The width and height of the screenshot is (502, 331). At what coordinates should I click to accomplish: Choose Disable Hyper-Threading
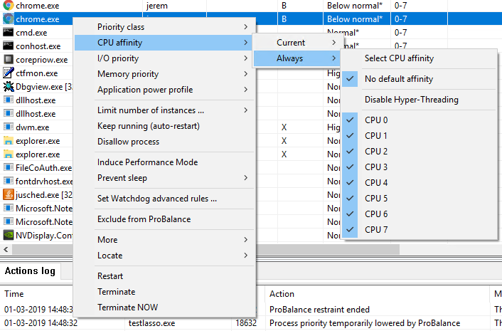point(419,100)
